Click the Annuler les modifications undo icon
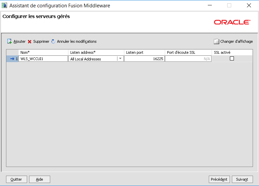 (x=53, y=41)
